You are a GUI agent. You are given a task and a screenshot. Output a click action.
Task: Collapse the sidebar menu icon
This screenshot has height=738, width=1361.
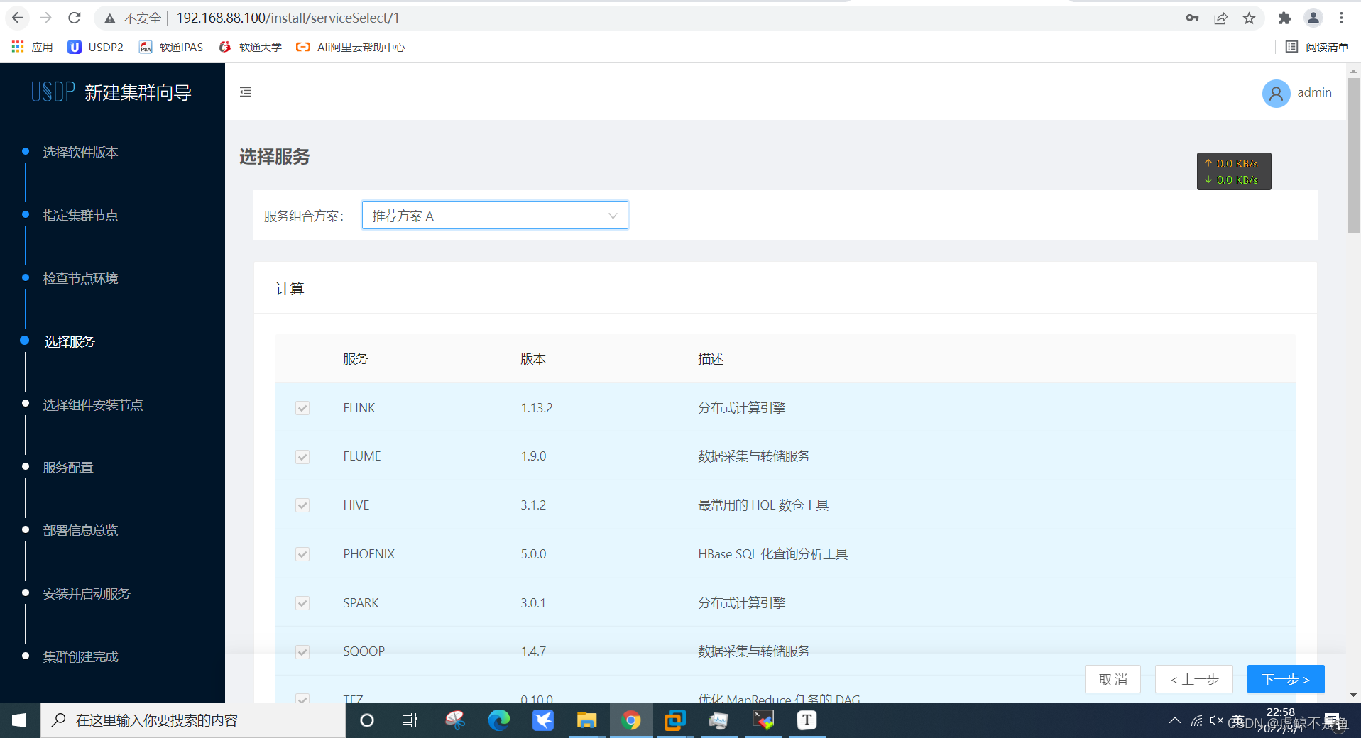point(246,92)
